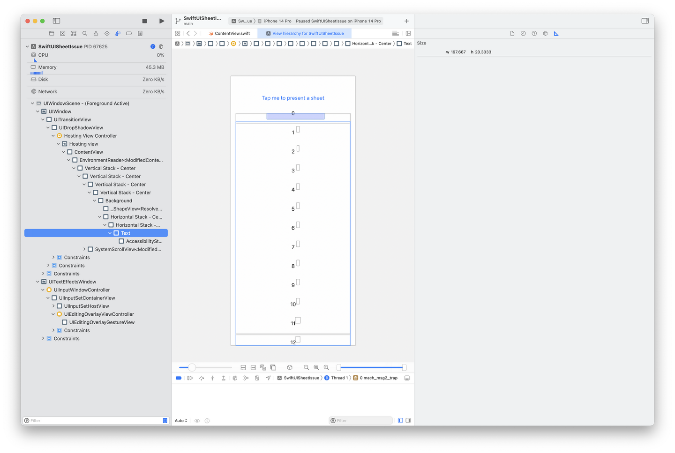675x453 pixels.
Task: Select the Text node in the view hierarchy
Action: [x=126, y=233]
